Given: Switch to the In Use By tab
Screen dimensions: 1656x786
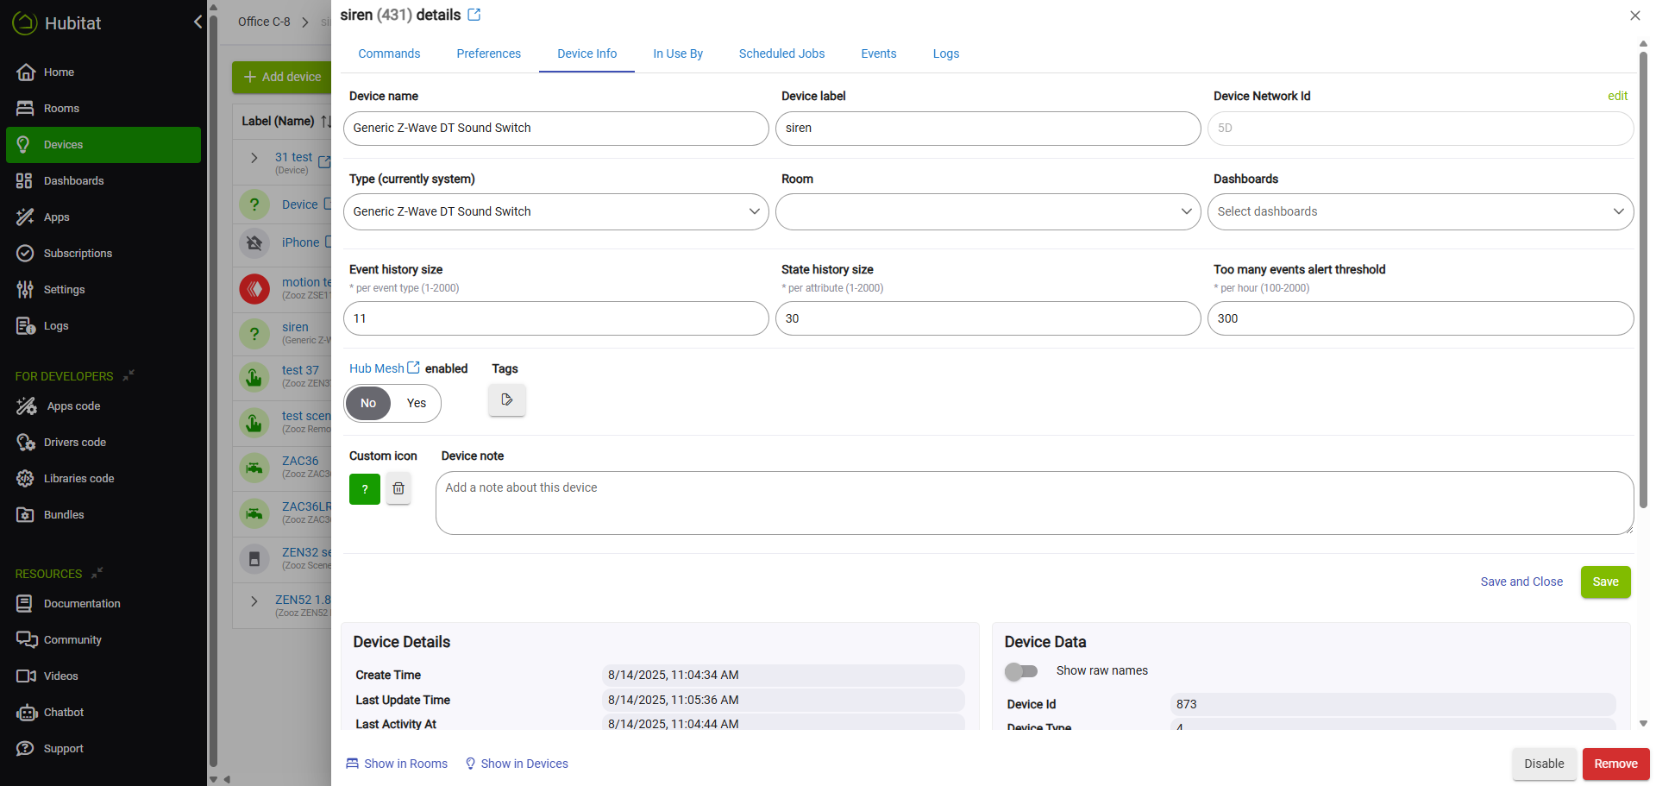Looking at the screenshot, I should 678,53.
